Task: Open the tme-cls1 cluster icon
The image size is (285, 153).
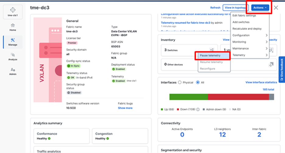Action: tap(13, 12)
